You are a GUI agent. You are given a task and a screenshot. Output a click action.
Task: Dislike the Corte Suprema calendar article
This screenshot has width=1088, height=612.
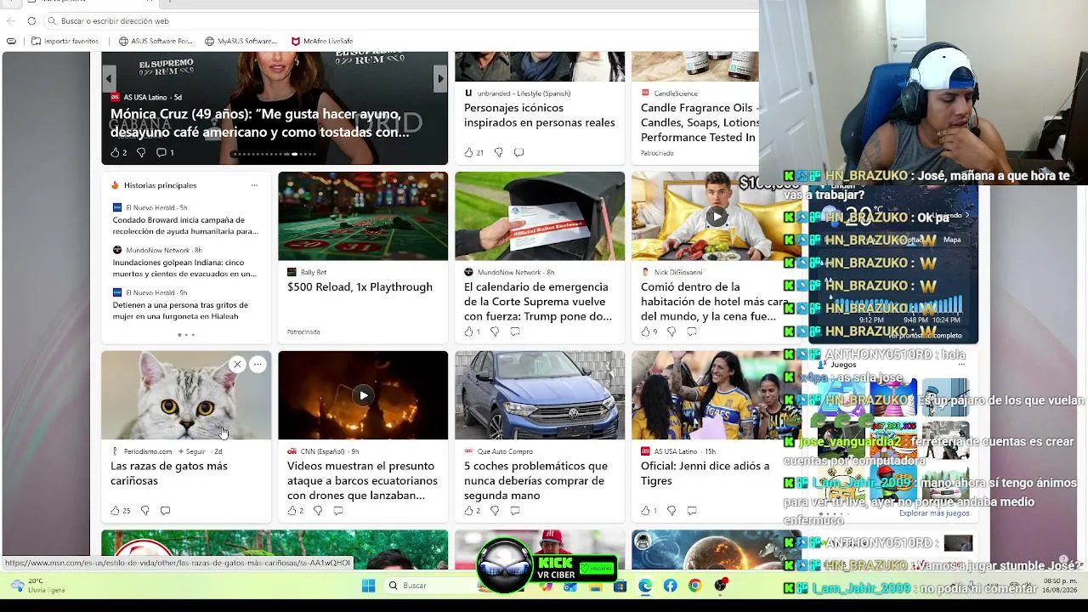[x=495, y=331]
